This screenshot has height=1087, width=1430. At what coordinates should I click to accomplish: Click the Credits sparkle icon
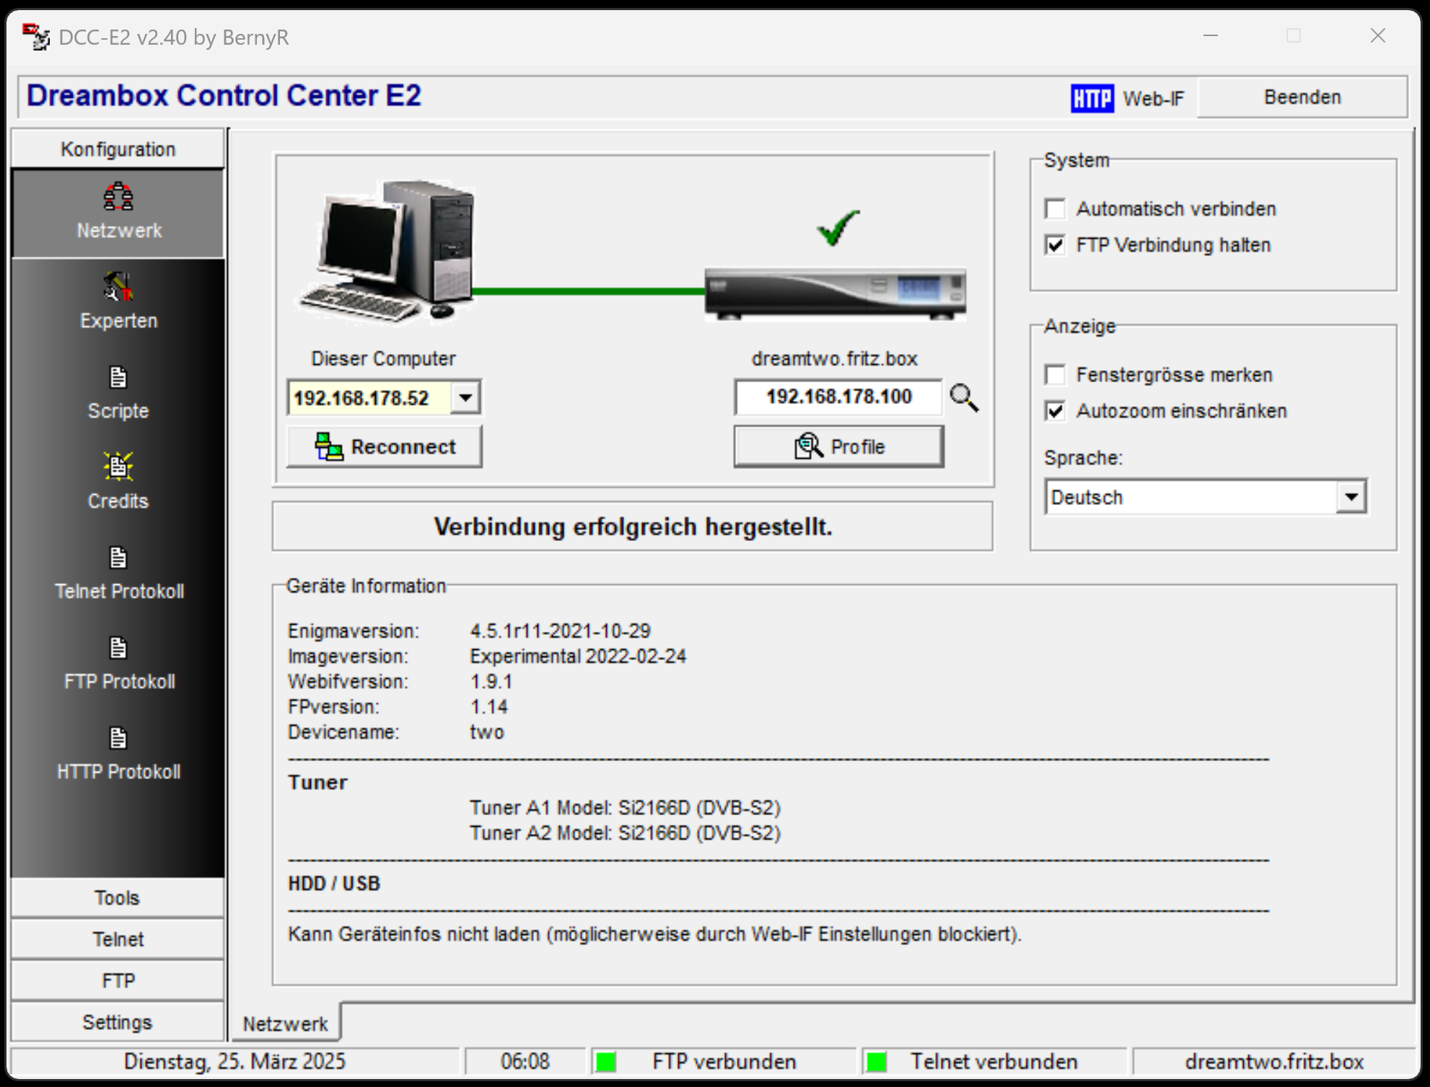pos(118,467)
